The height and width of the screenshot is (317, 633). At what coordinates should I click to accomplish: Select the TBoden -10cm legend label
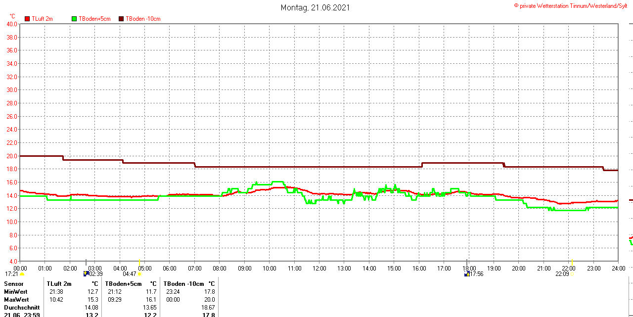(143, 19)
